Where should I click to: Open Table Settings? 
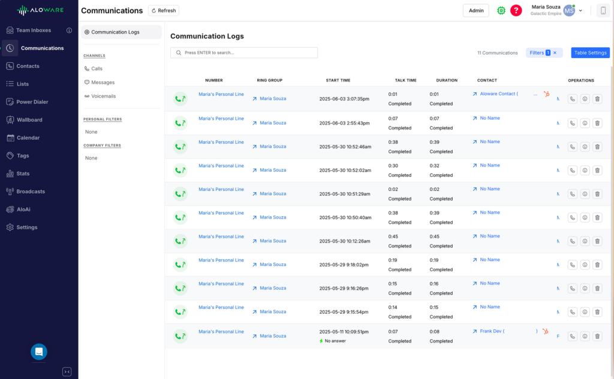(x=590, y=53)
